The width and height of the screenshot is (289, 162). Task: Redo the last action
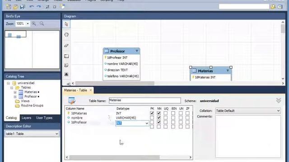click(x=39, y=7)
